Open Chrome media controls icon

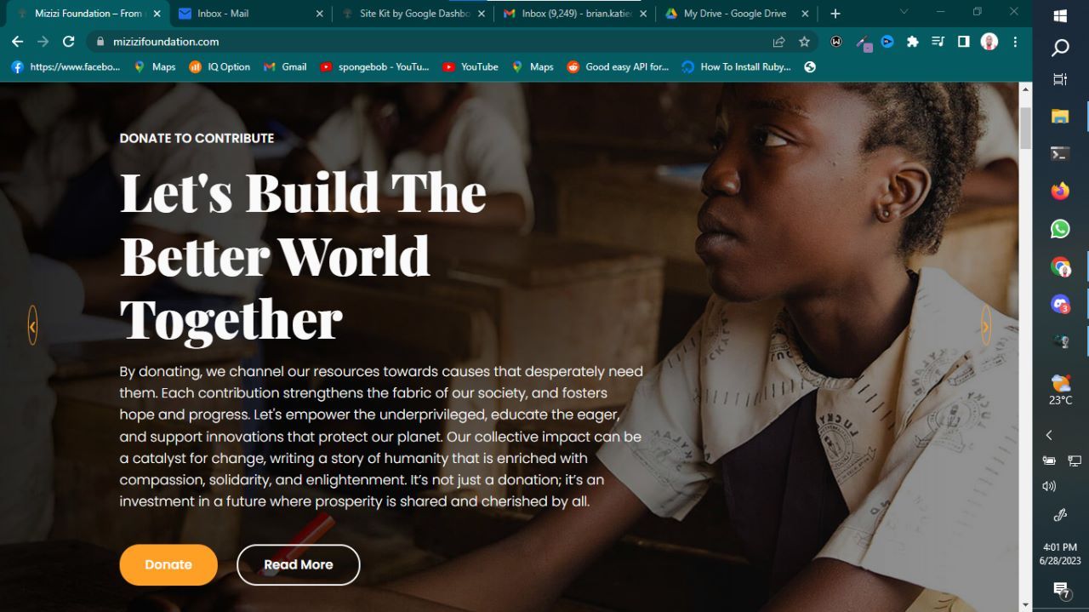pyautogui.click(x=938, y=42)
